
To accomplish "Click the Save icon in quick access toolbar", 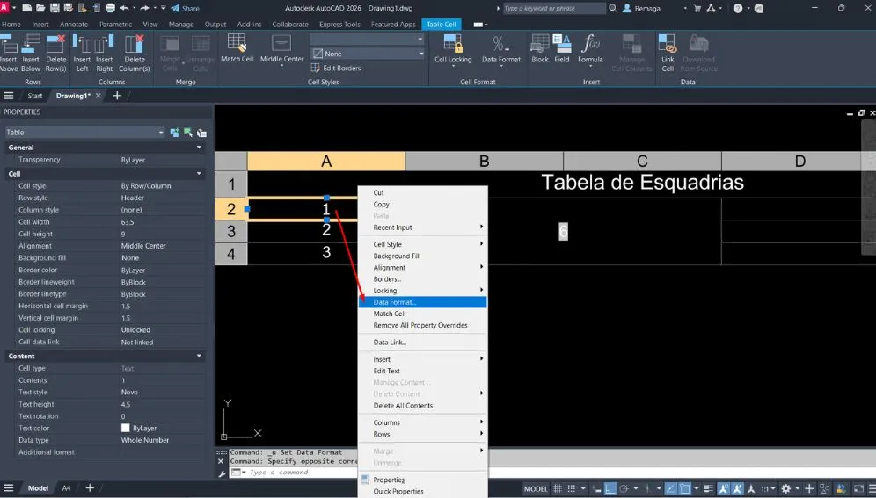I will 55,8.
